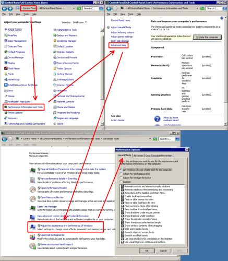
Task: Click the Rate this computer button
Action: click(207, 37)
